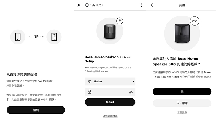Close the 192.0.2.1 browser page

pos(79,5)
